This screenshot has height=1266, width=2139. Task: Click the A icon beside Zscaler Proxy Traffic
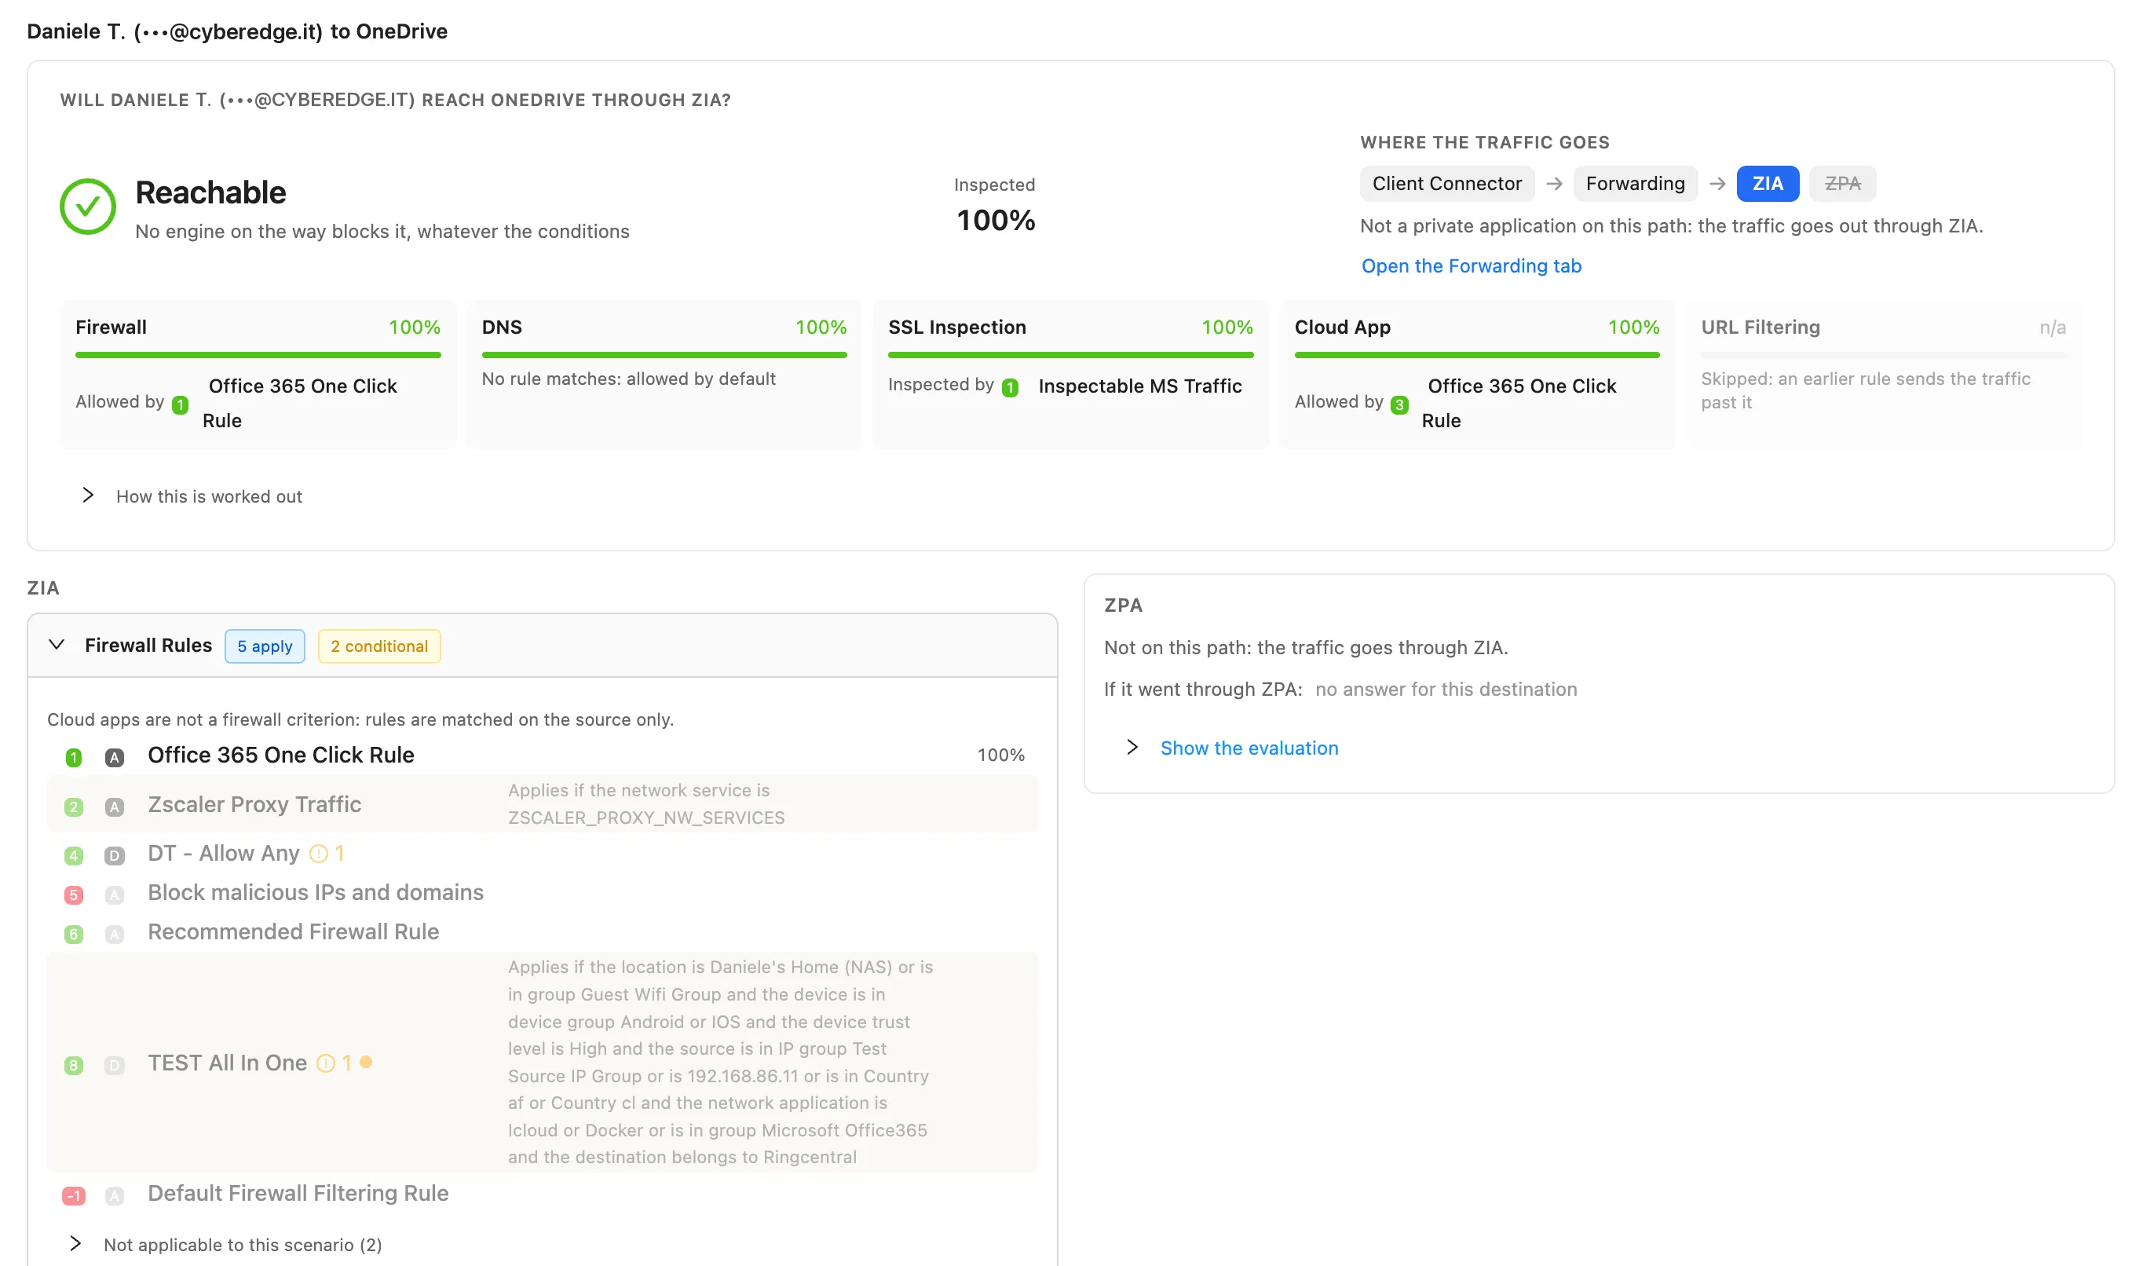point(115,807)
